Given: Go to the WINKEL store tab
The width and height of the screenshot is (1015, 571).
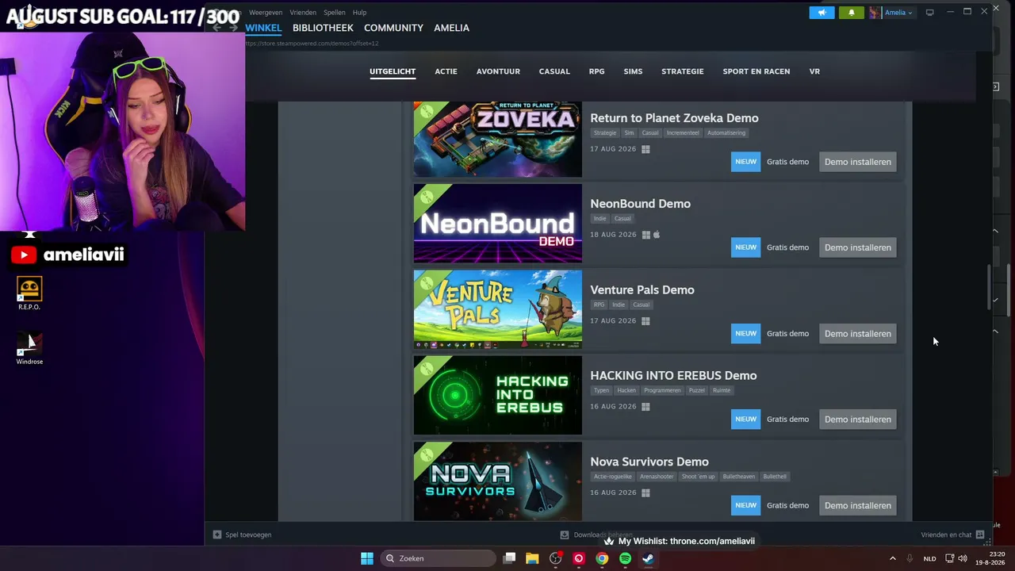Looking at the screenshot, I should coord(263,28).
